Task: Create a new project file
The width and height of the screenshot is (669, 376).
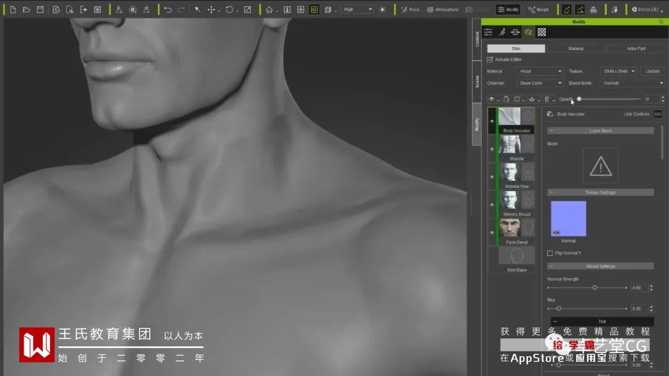Action: 13,9
